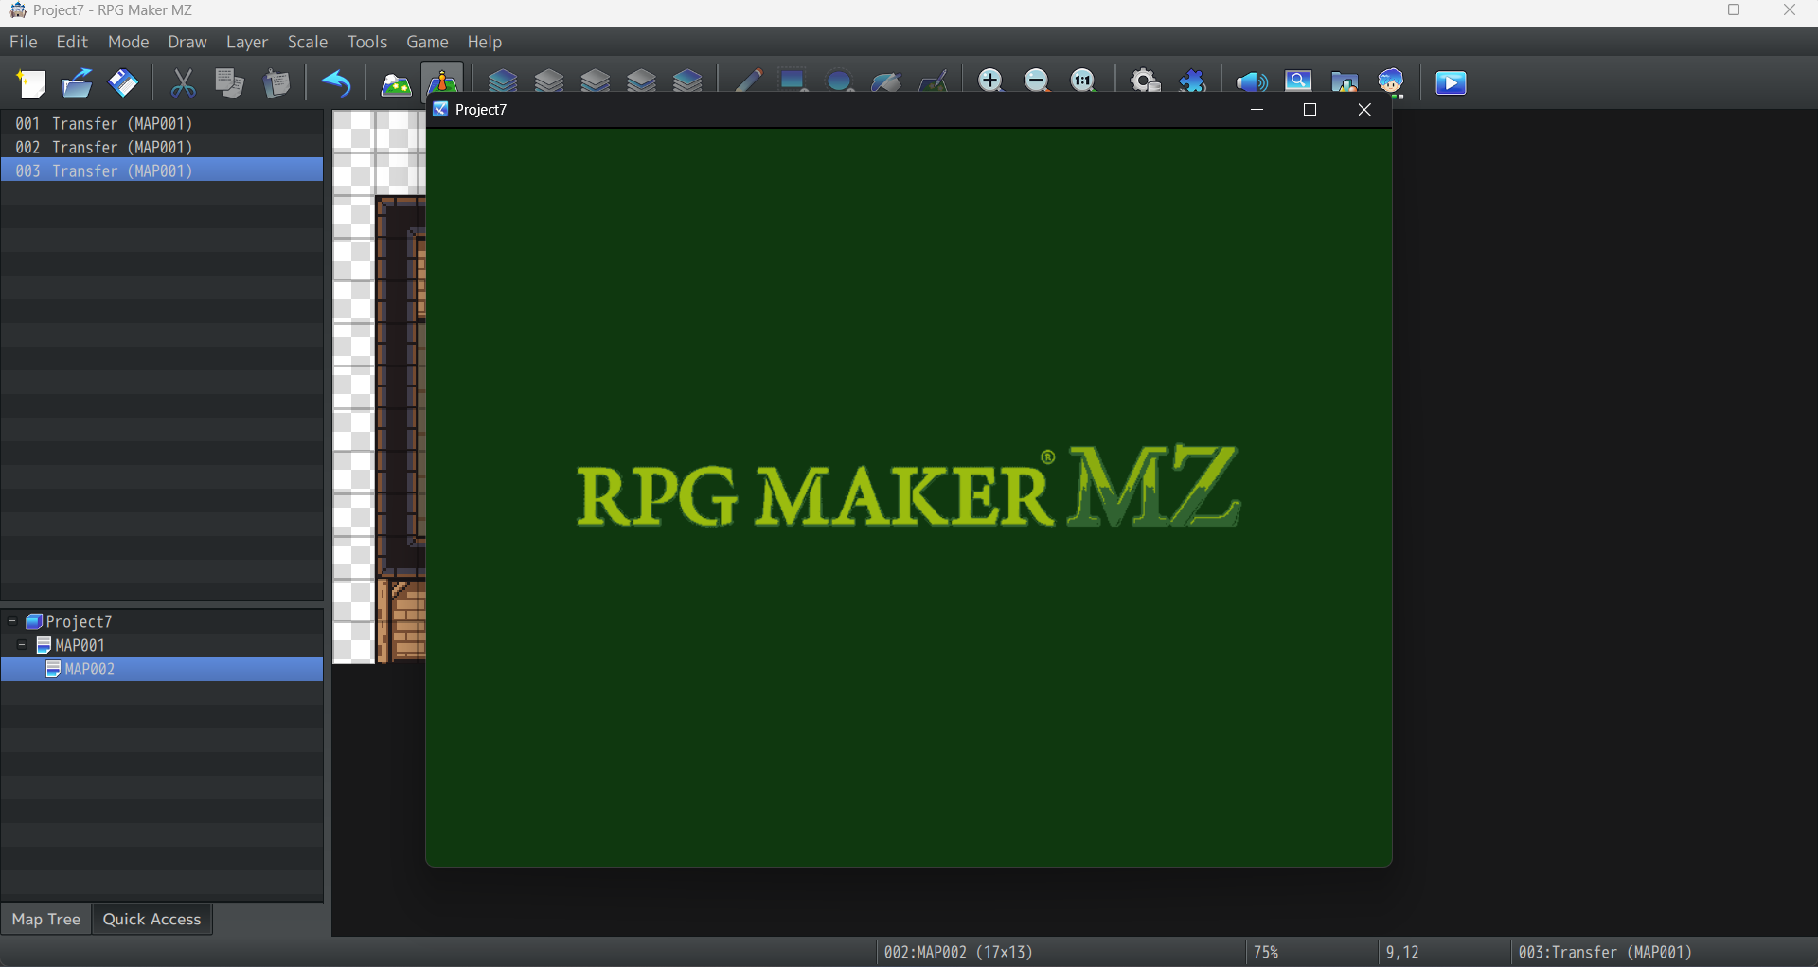Image resolution: width=1818 pixels, height=967 pixels.
Task: Select the Rectangle drawing tool
Action: tap(793, 81)
